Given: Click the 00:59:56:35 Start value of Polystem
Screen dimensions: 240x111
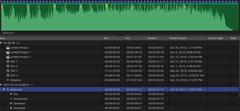Looking at the screenshot, I should (x=112, y=80).
